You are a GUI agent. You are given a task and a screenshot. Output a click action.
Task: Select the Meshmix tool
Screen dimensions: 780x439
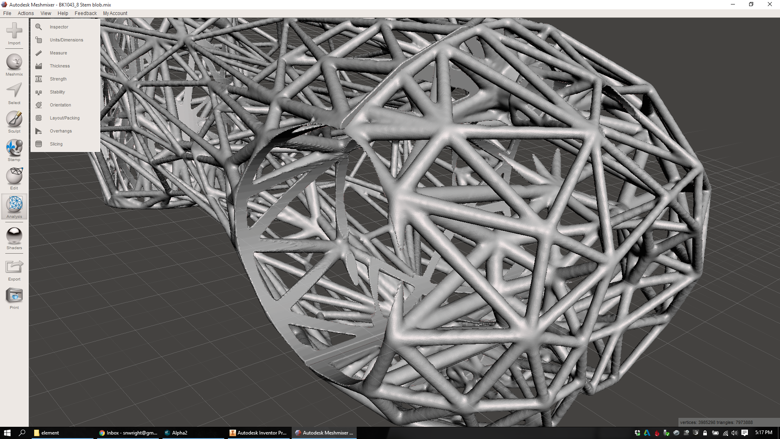pyautogui.click(x=14, y=64)
